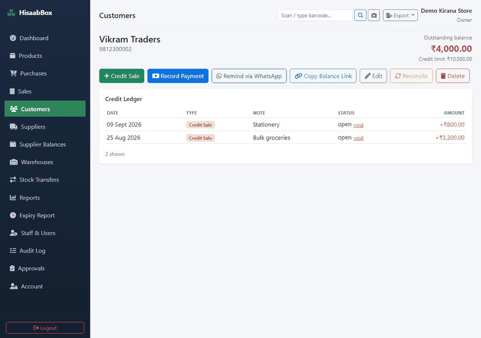Image resolution: width=481 pixels, height=338 pixels.
Task: Open Expiry Report
Action: pos(45,215)
